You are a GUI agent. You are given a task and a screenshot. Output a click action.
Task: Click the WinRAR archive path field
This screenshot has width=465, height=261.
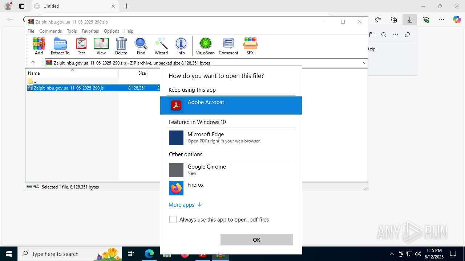coord(206,63)
